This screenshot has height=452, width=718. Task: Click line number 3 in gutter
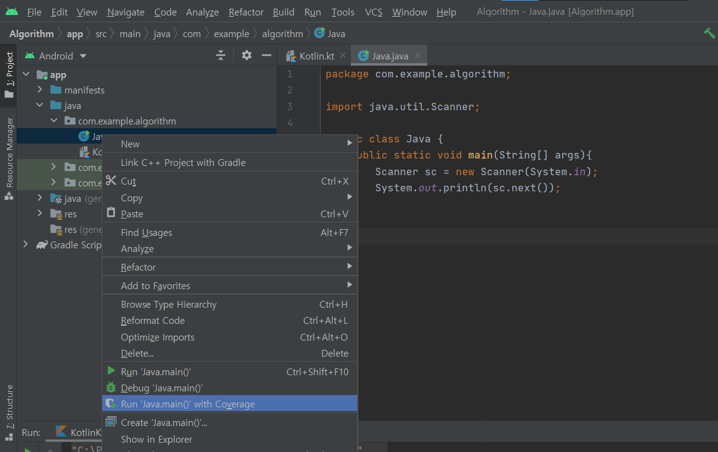pyautogui.click(x=290, y=106)
